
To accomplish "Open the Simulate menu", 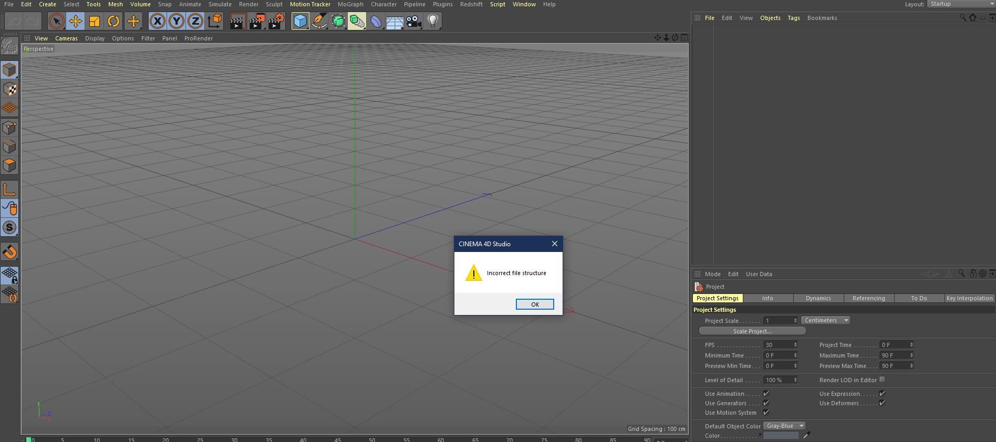I will coord(220,4).
